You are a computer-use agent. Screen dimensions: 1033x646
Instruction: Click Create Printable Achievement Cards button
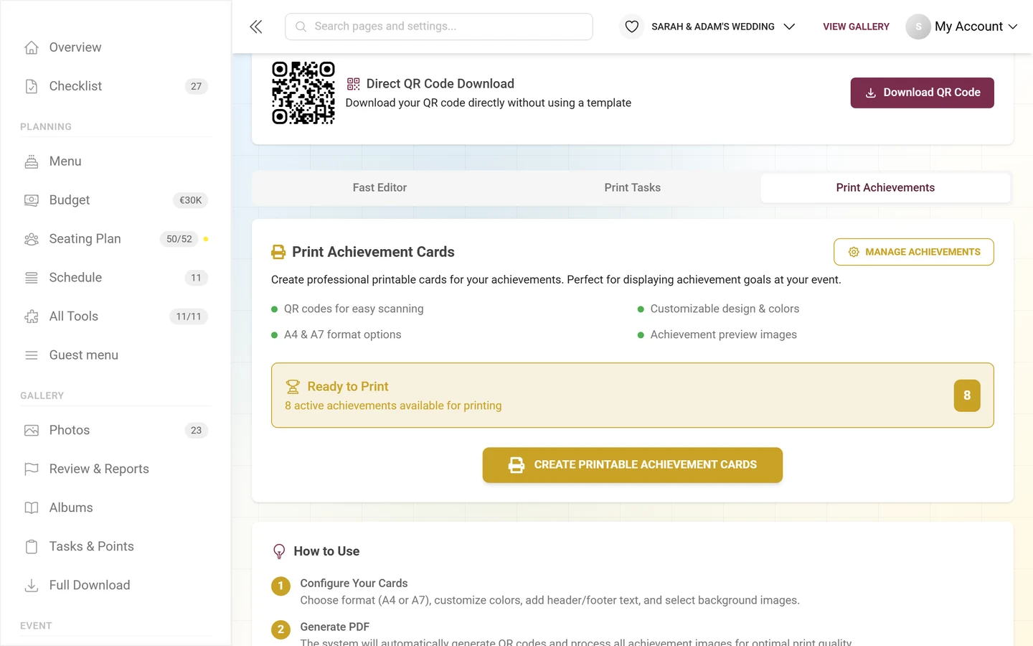pyautogui.click(x=632, y=465)
